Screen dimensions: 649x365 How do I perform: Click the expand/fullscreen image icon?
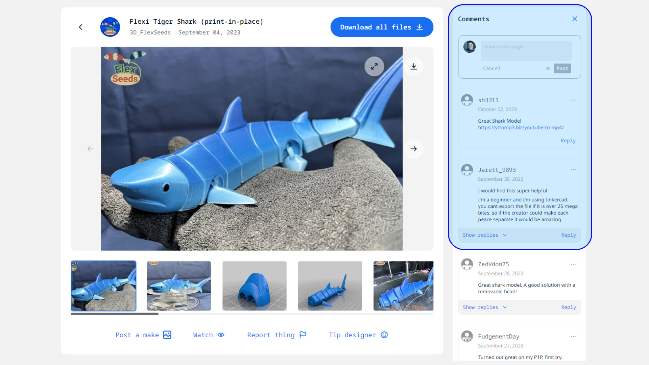[x=374, y=66]
